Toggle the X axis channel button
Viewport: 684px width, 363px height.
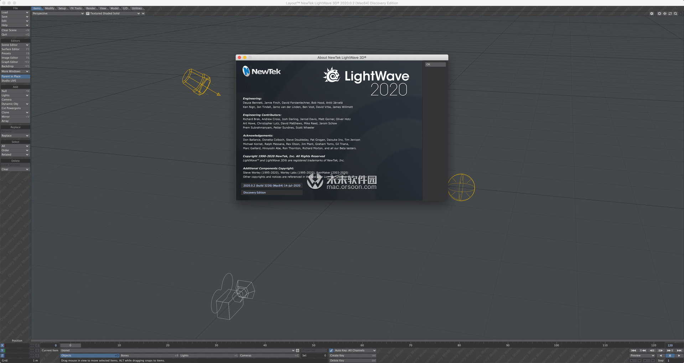[2, 345]
